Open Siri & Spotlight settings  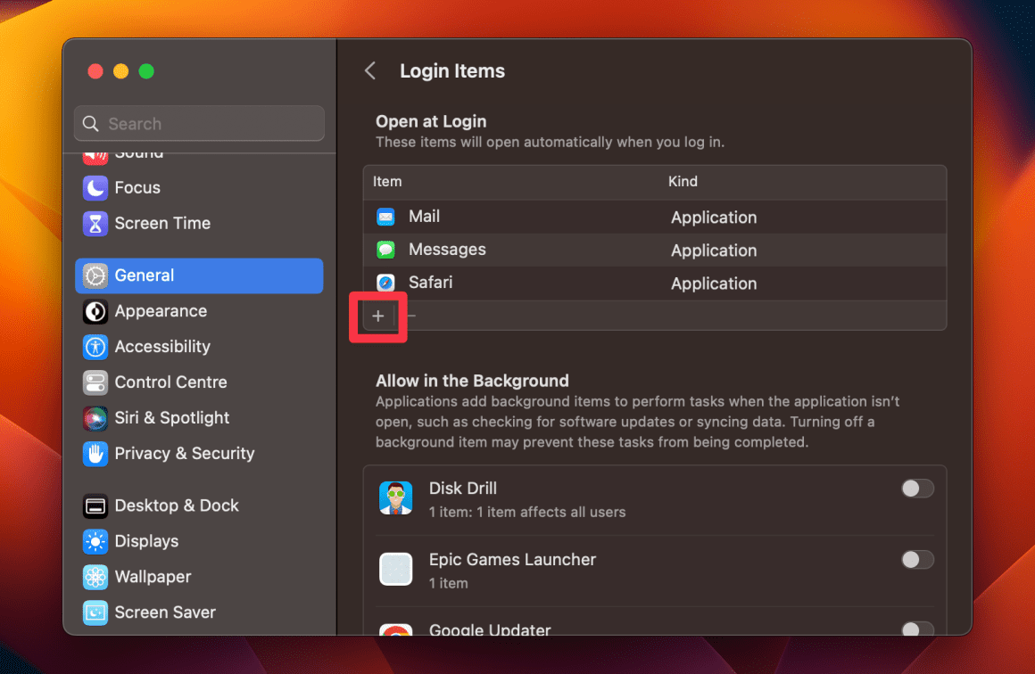tap(95, 418)
